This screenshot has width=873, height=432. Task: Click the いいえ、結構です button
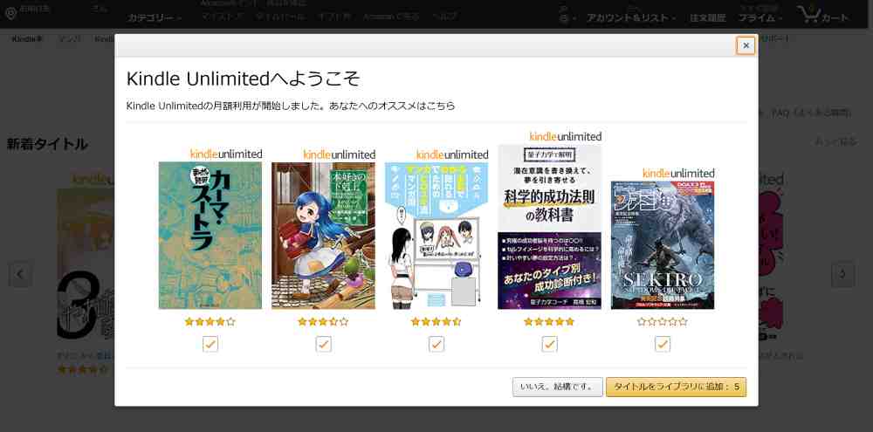click(557, 387)
